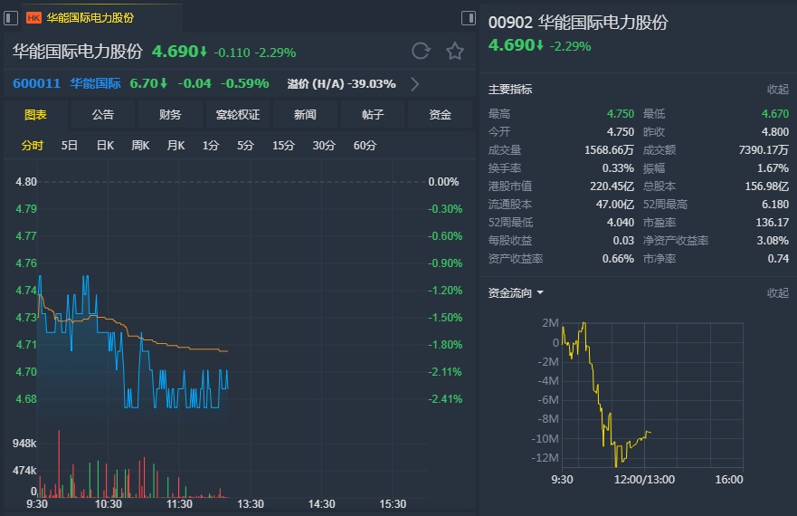Click the 今开 value 4.750
The width and height of the screenshot is (797, 516).
pos(620,132)
